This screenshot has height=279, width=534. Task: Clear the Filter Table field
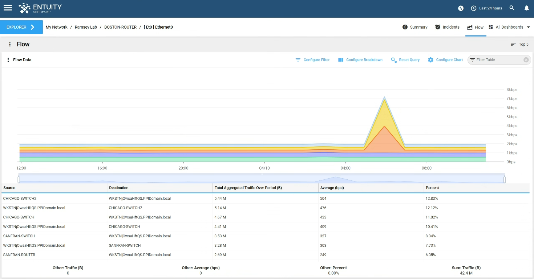[x=526, y=60]
